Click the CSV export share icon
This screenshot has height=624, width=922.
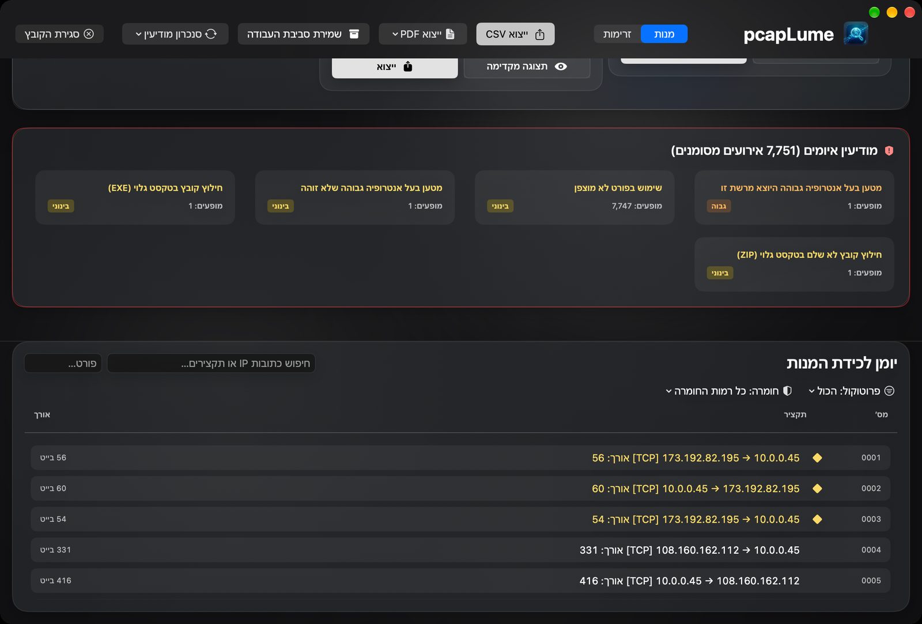pos(540,35)
